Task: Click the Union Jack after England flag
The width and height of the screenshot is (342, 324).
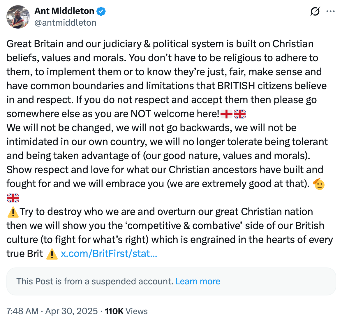Action: pos(240,114)
